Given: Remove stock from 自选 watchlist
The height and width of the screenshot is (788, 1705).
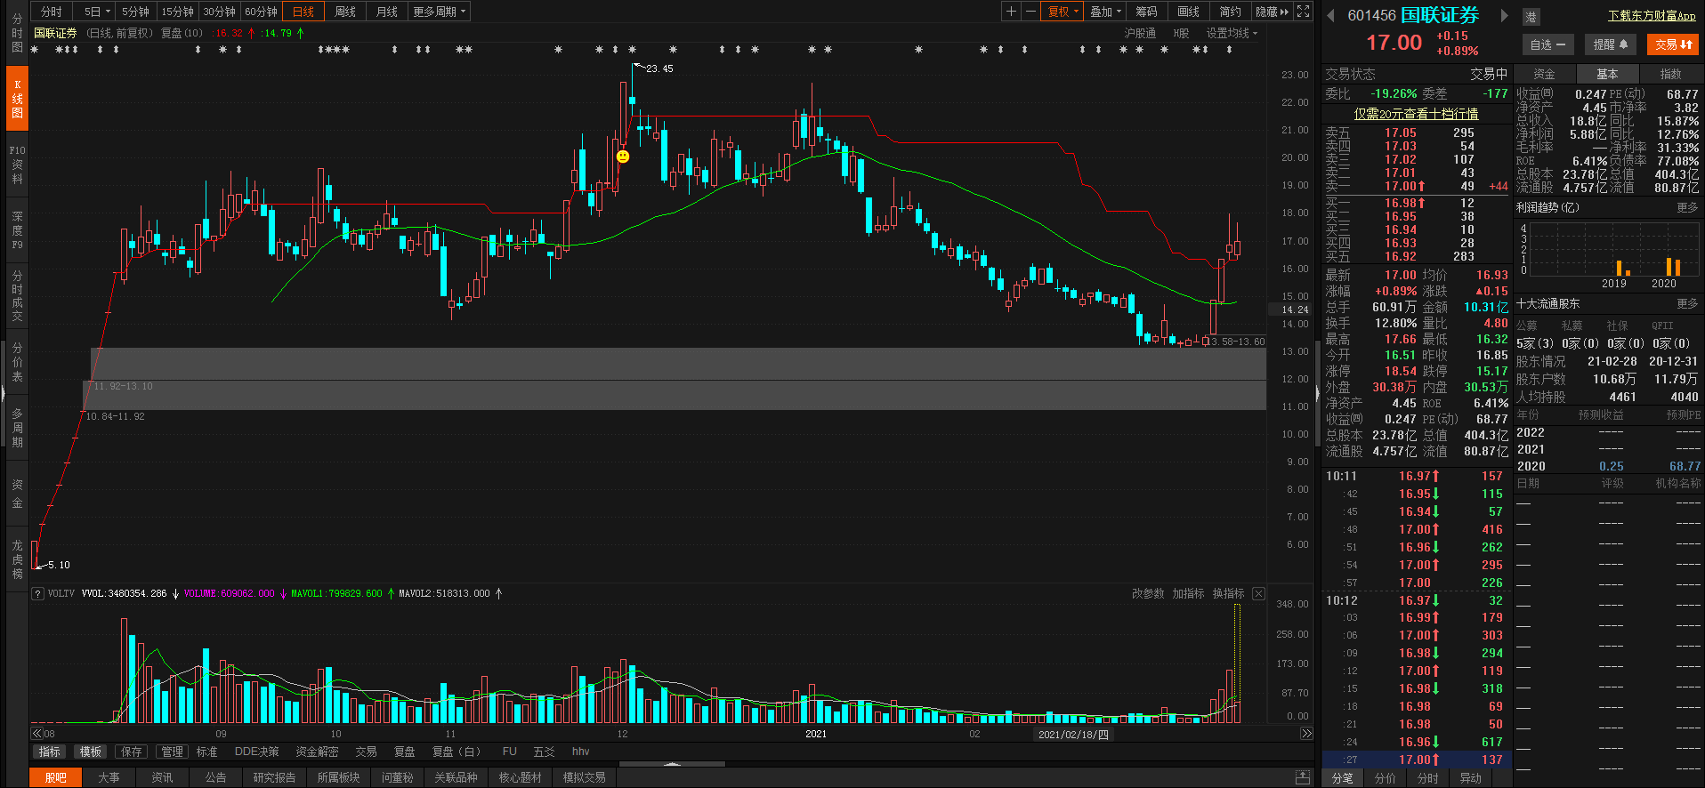Looking at the screenshot, I should tap(1547, 44).
